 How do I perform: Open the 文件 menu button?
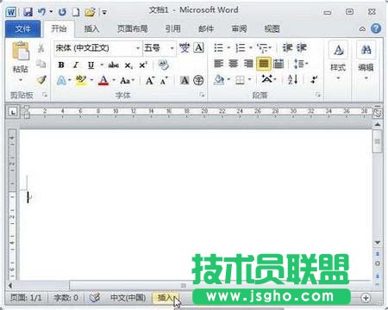pos(23,28)
